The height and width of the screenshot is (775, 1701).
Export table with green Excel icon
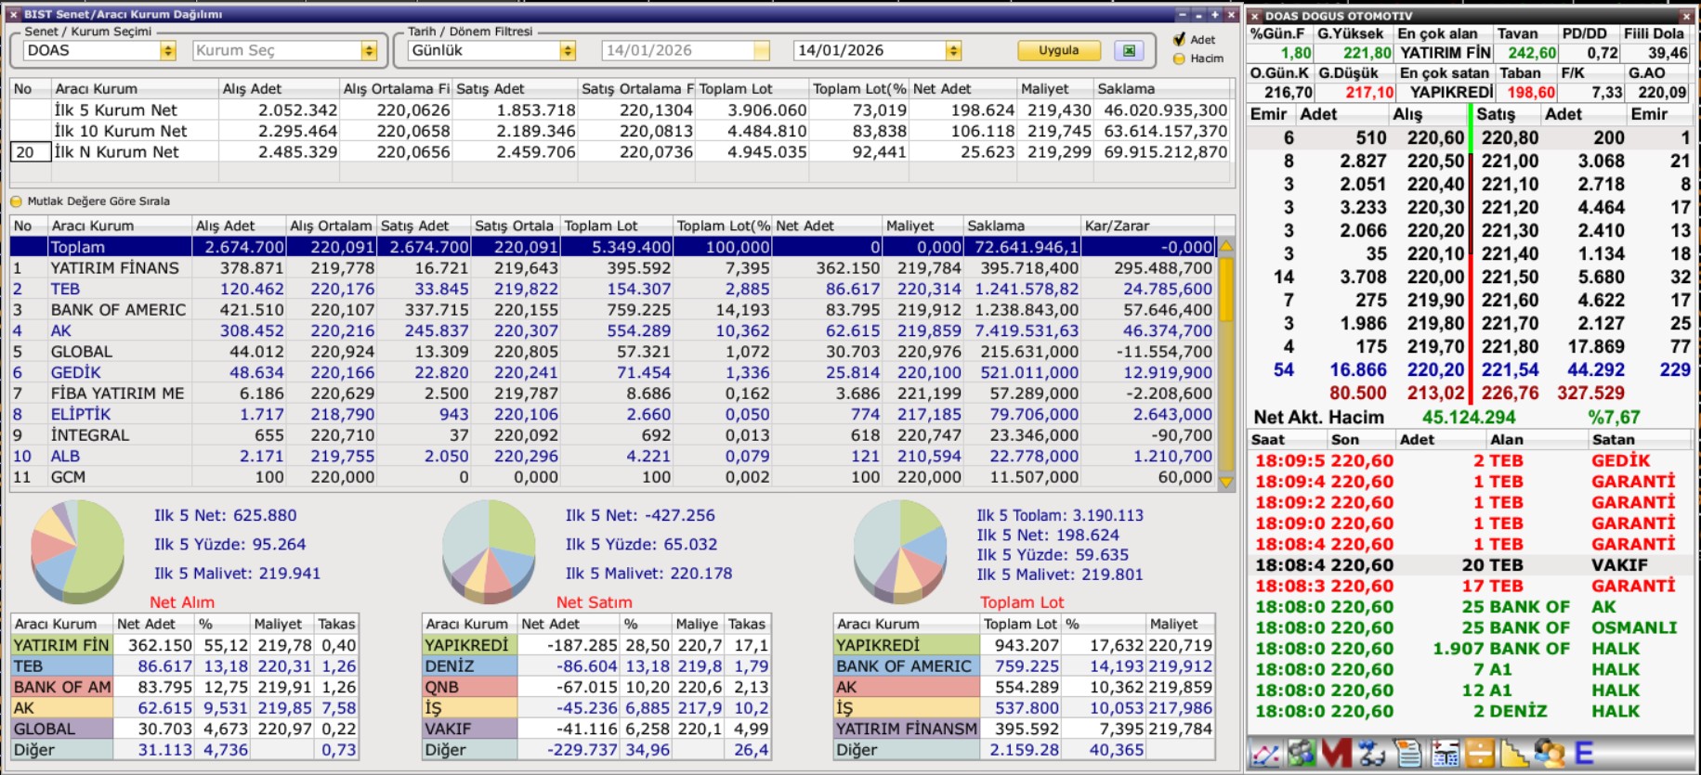tap(1129, 51)
